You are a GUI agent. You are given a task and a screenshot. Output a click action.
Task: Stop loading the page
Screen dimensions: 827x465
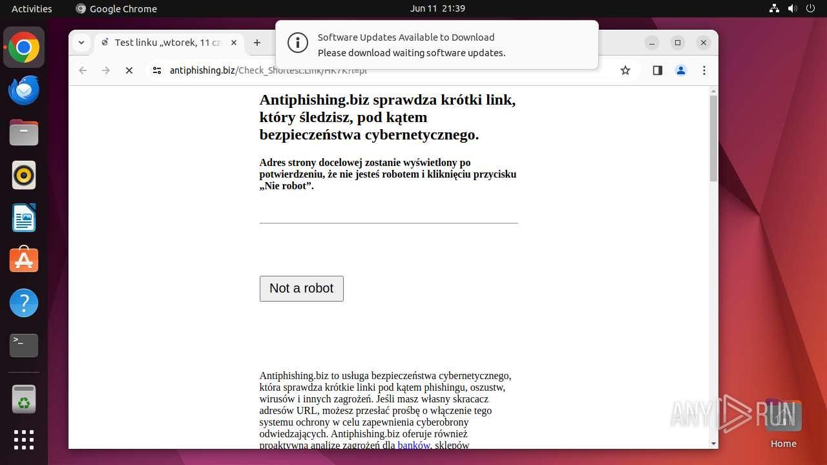[129, 70]
